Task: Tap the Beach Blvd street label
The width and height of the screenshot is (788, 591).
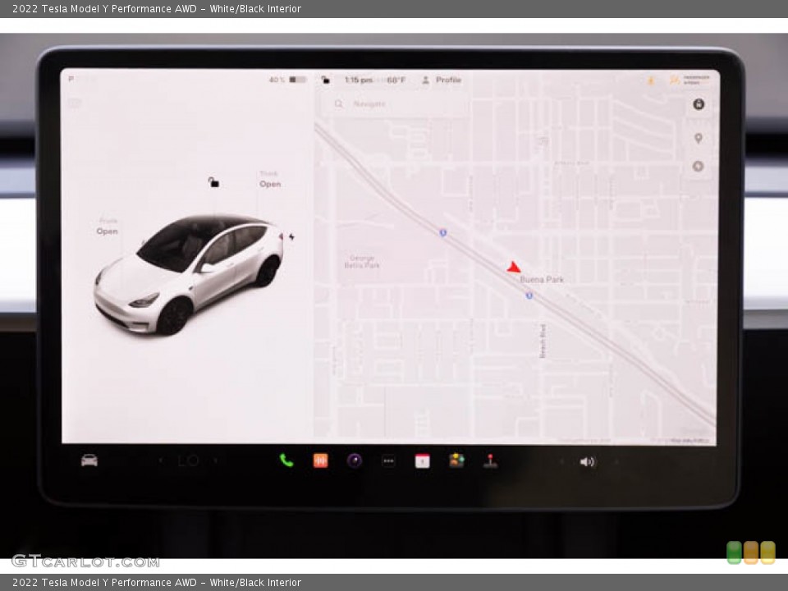Action: 543,341
